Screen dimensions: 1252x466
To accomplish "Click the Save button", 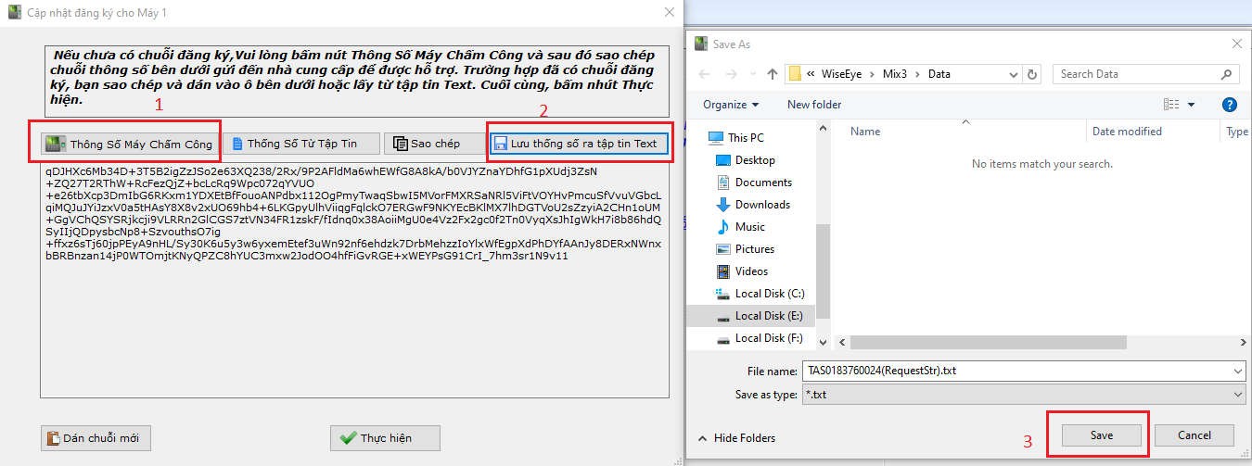I will tap(1101, 435).
